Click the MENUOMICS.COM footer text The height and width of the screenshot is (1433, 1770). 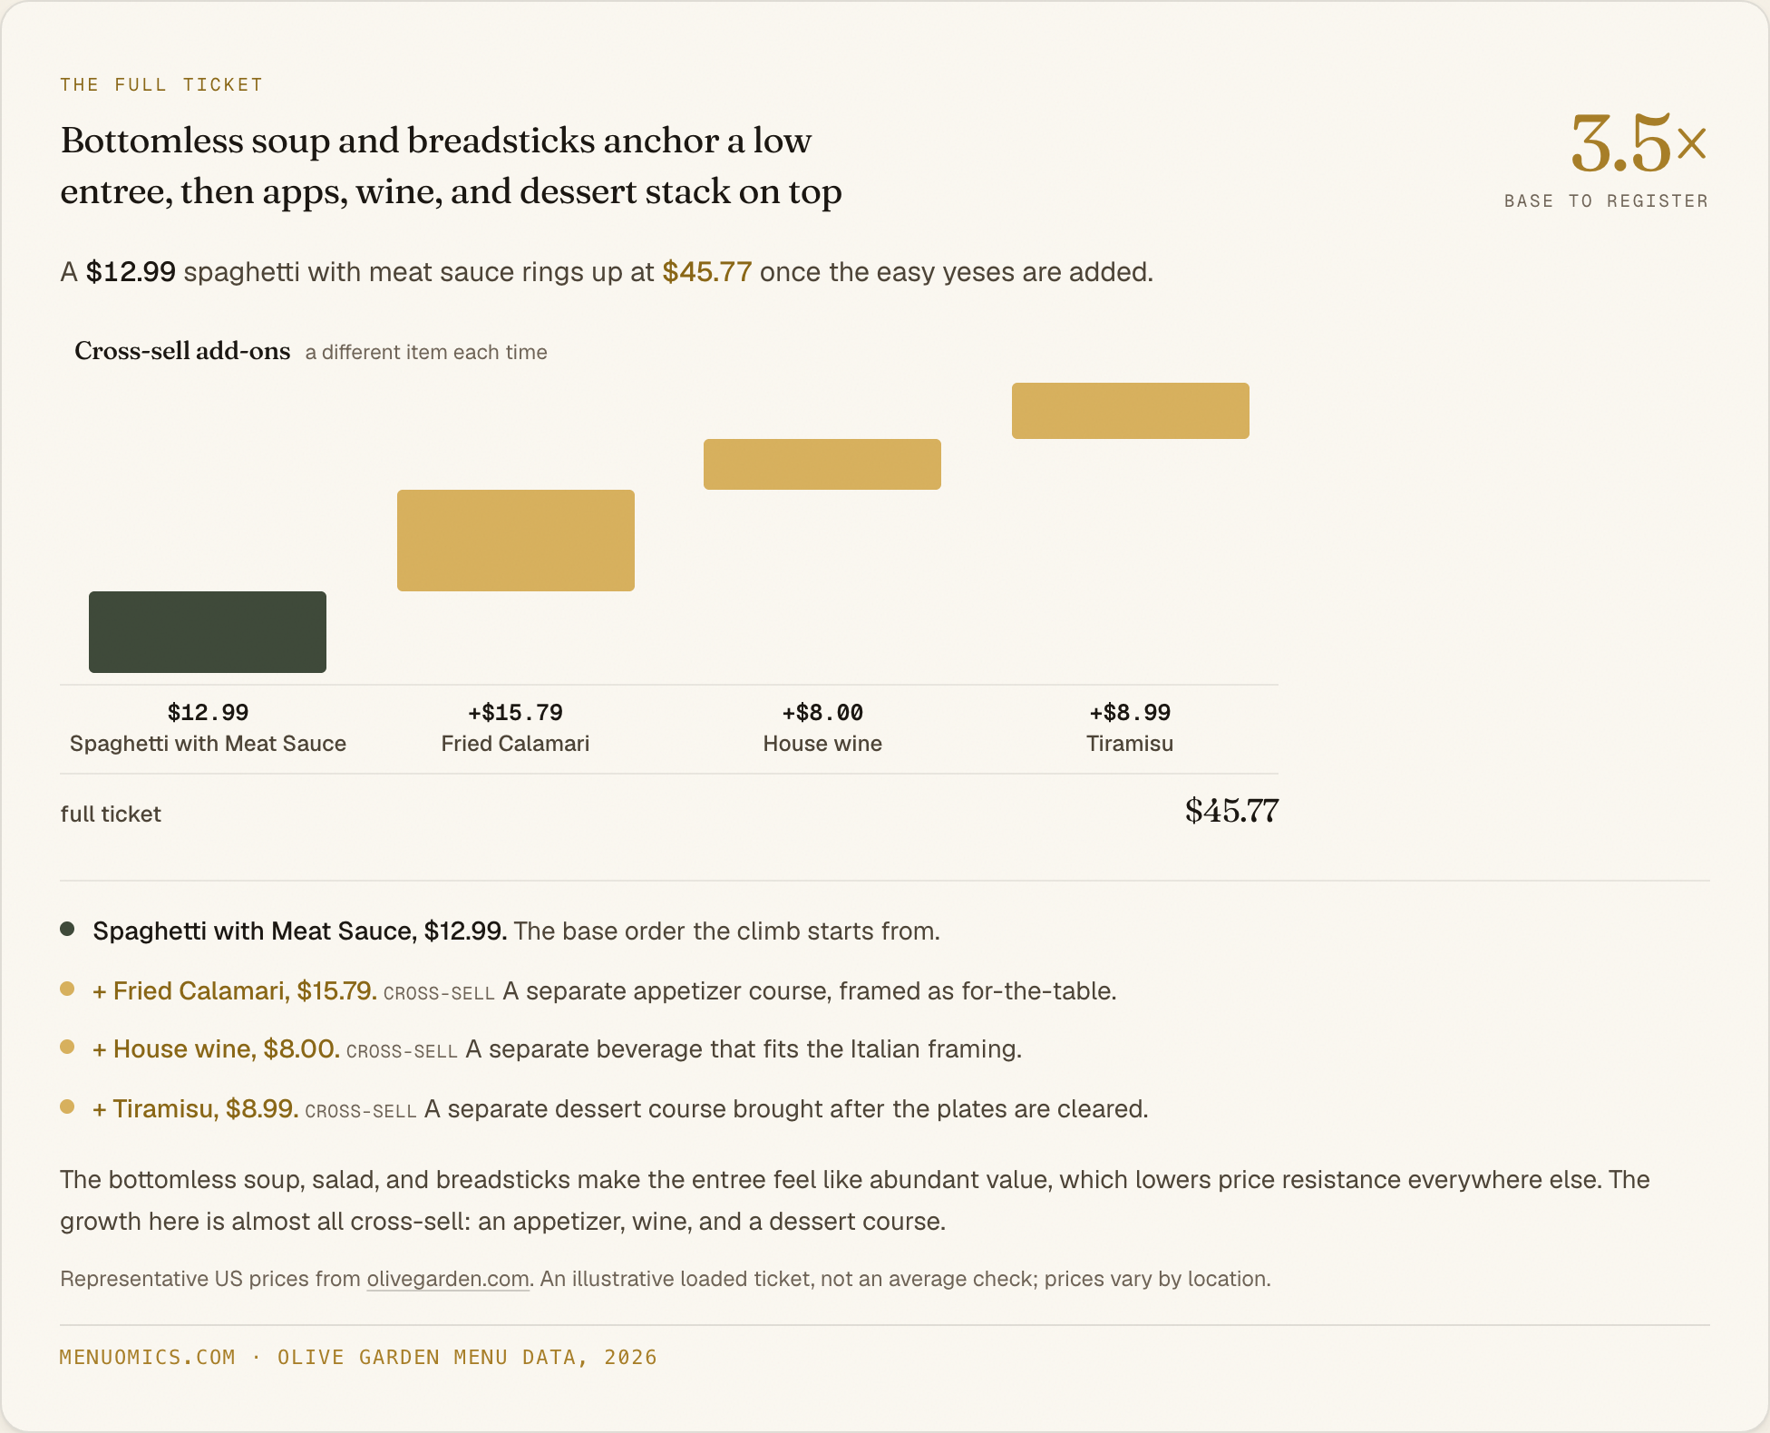pos(148,1357)
